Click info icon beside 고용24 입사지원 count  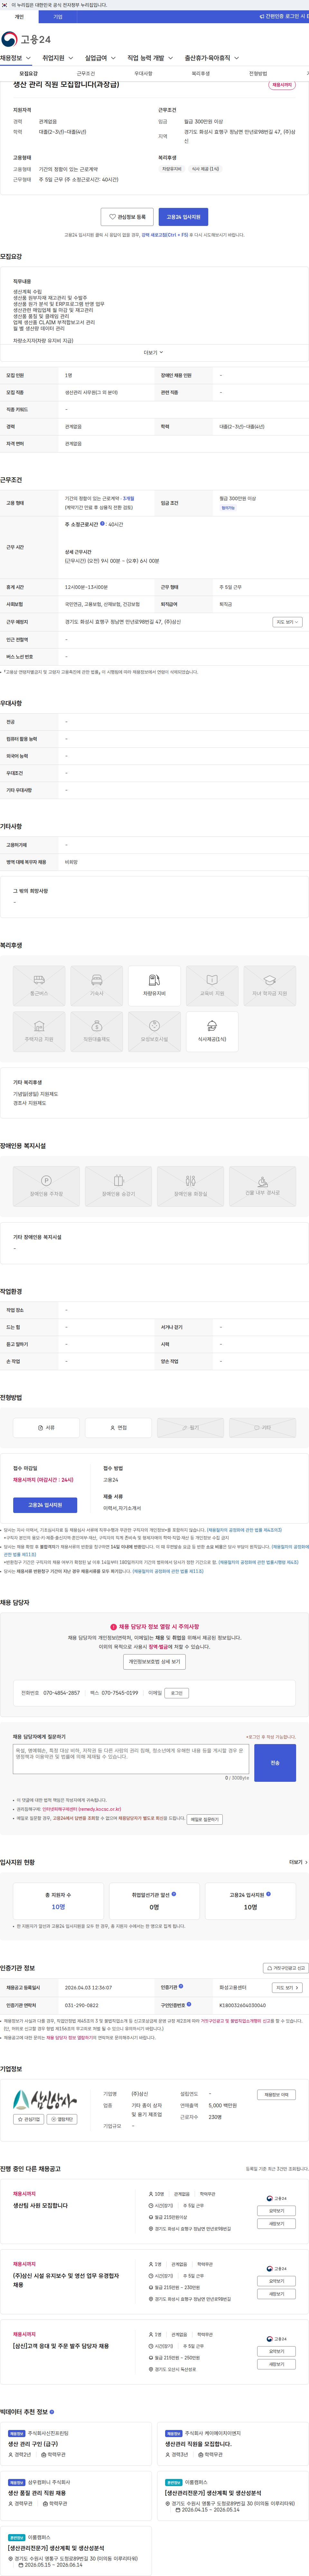click(x=268, y=1894)
